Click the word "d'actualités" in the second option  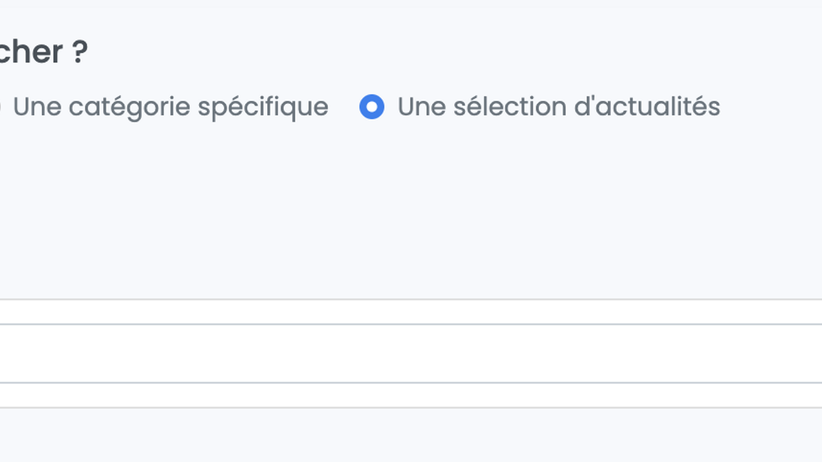(647, 107)
